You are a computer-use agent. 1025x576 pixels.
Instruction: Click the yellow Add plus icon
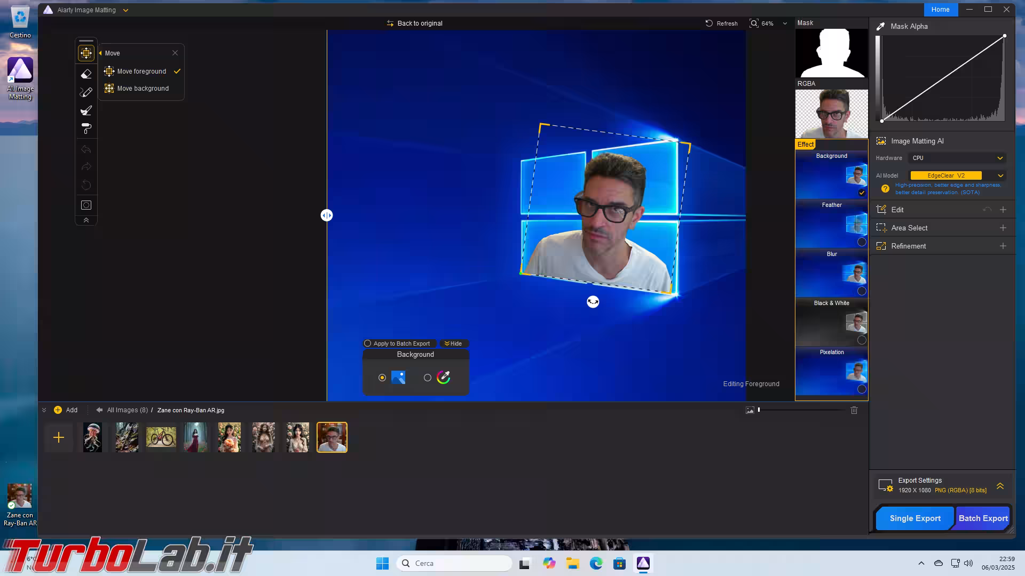tap(58, 410)
